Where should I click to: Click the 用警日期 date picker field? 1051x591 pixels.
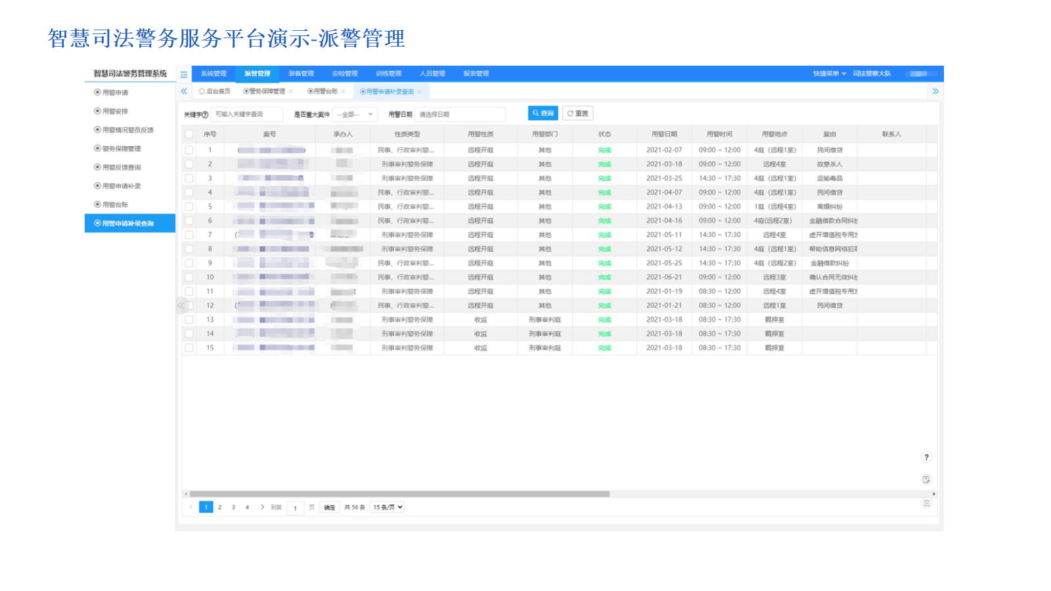tap(460, 114)
